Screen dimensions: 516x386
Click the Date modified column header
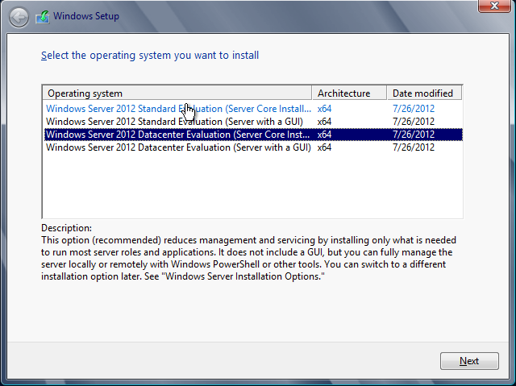coord(425,93)
